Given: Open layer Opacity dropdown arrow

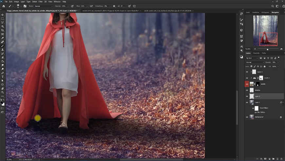Looking at the screenshot, I should point(278,62).
